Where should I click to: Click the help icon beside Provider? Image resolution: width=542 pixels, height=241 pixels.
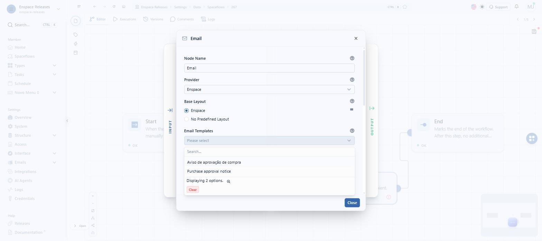pos(352,80)
